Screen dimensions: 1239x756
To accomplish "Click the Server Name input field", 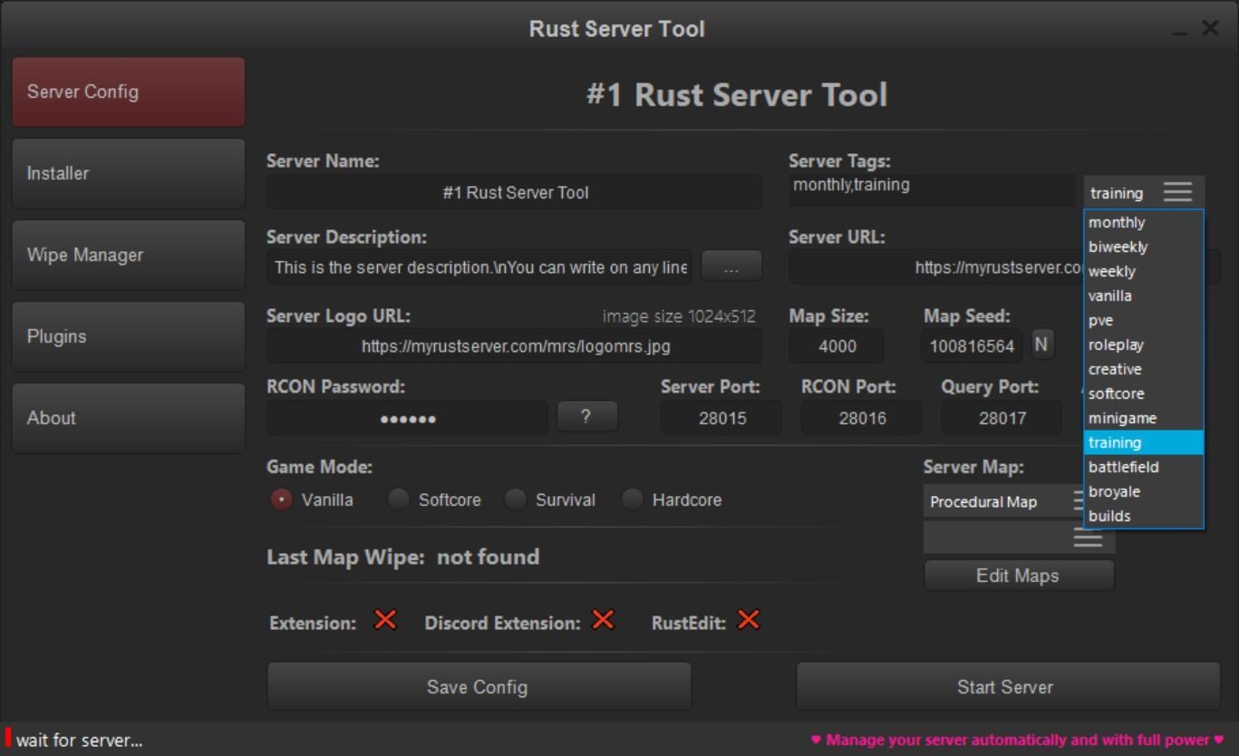I will click(515, 191).
